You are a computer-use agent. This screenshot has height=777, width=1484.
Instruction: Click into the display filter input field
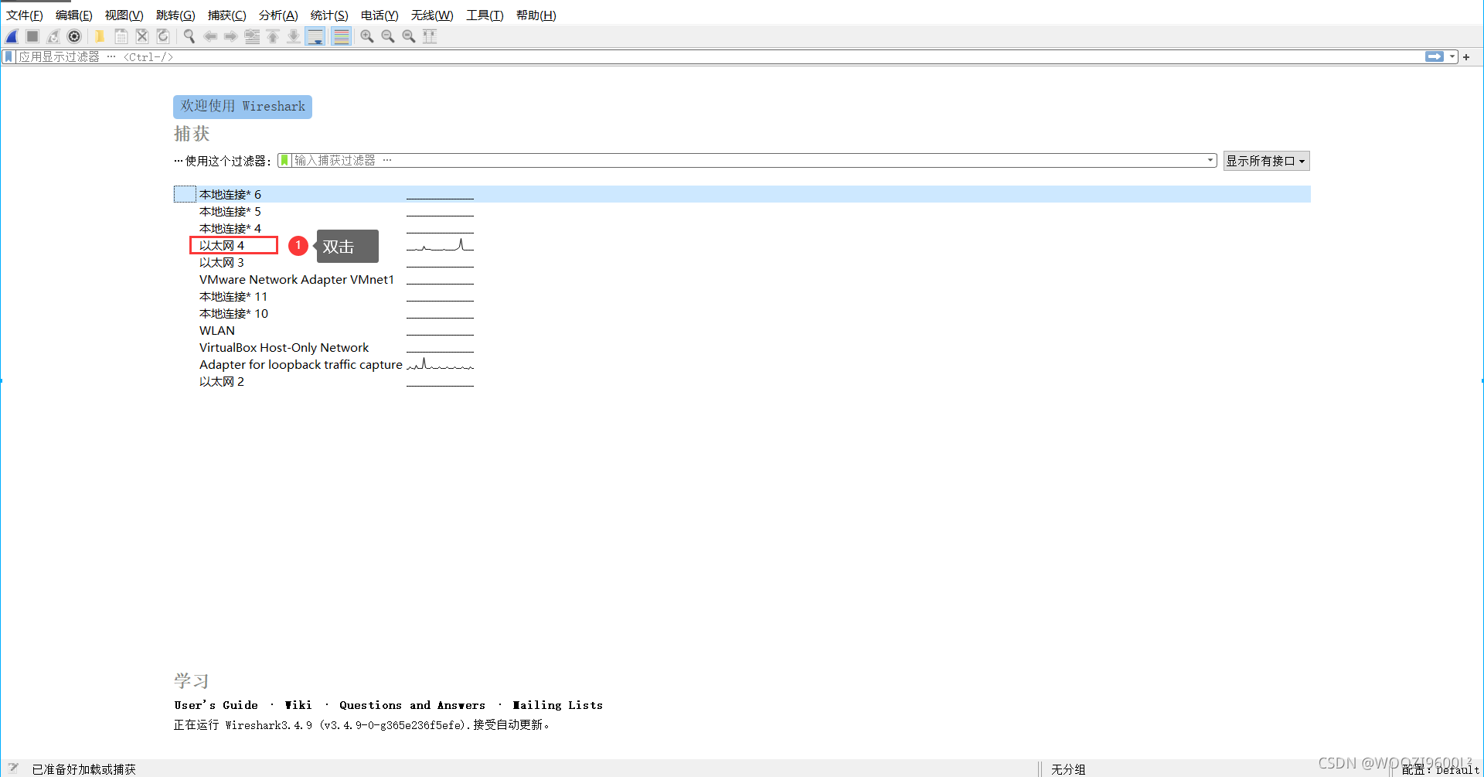pos(719,57)
